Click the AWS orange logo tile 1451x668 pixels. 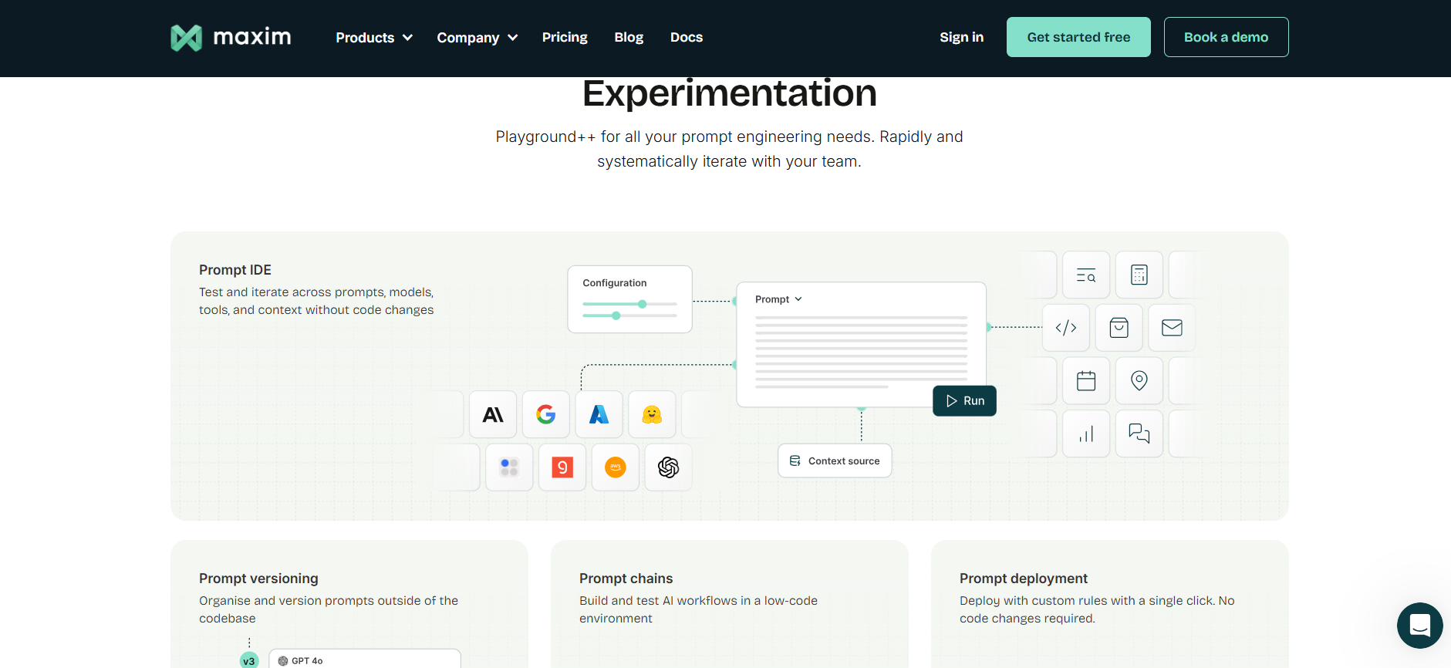click(616, 467)
